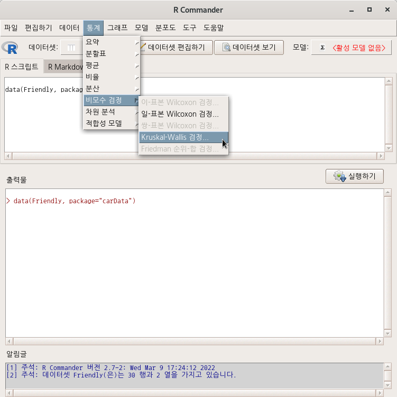Viewport: 397px width, 397px height.
Task: Click message line R Commander 버전 2.7-2
Action: pos(110,367)
